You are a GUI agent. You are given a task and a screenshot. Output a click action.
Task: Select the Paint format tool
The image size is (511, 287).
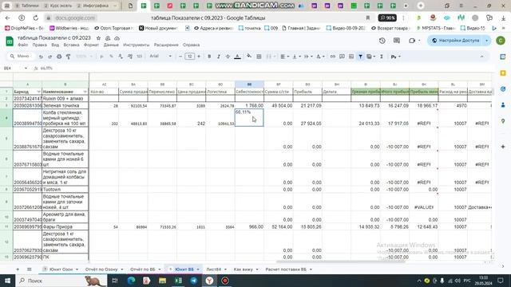[68, 57]
